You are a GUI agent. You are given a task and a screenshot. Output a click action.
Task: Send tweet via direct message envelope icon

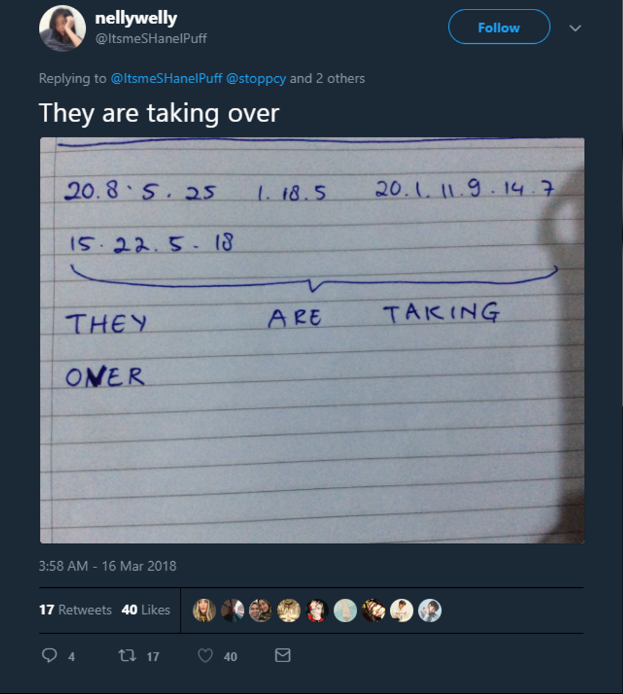coord(283,655)
